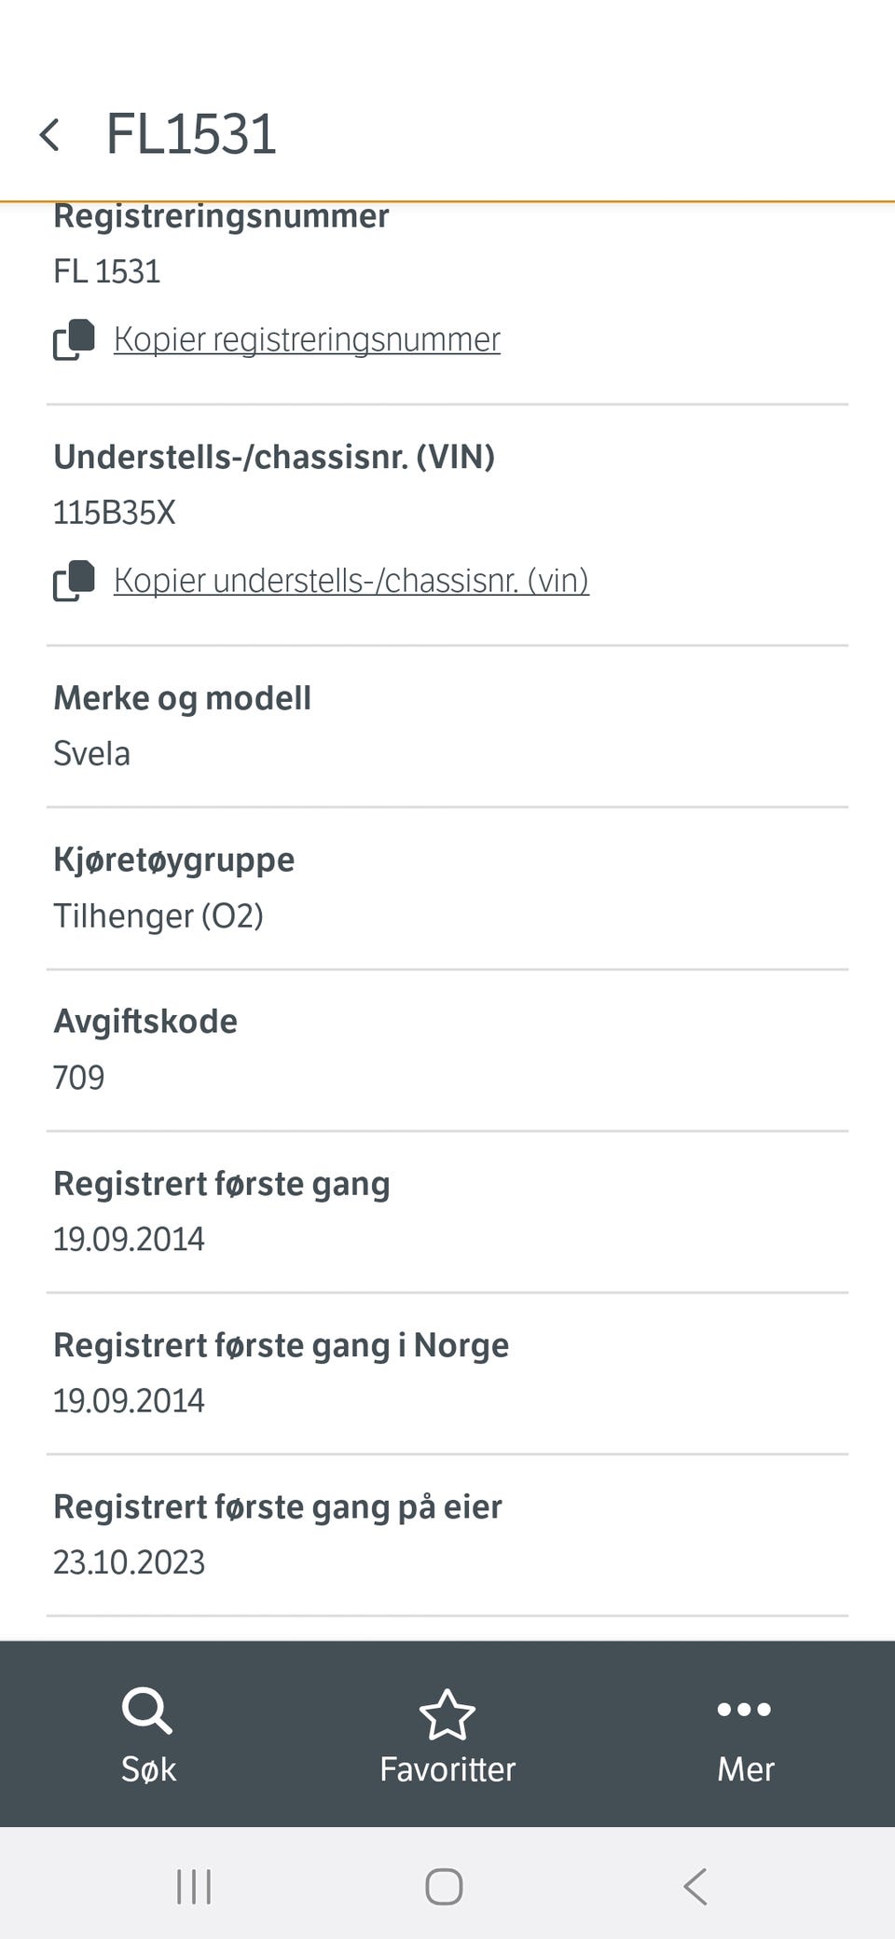The height and width of the screenshot is (1939, 895).
Task: Tap the Favoritter star icon
Action: click(447, 1714)
